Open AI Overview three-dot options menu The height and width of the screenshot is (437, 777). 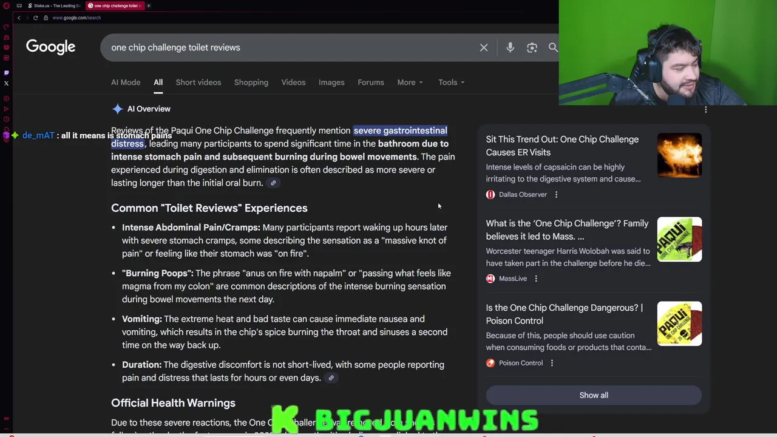[x=705, y=109]
